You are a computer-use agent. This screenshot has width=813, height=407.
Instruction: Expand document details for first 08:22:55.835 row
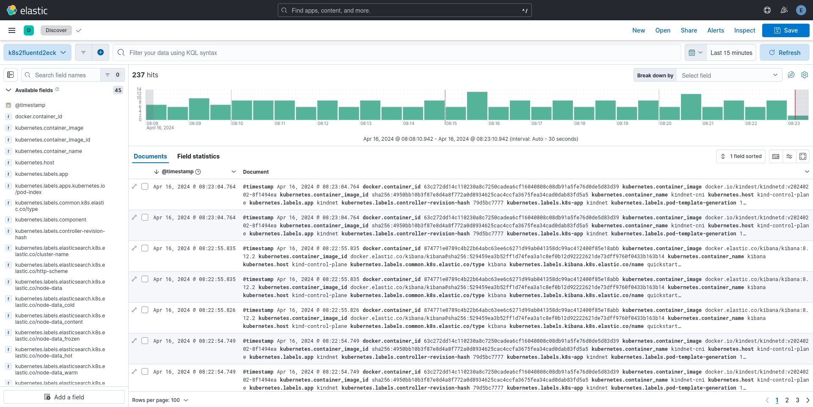[x=134, y=248]
